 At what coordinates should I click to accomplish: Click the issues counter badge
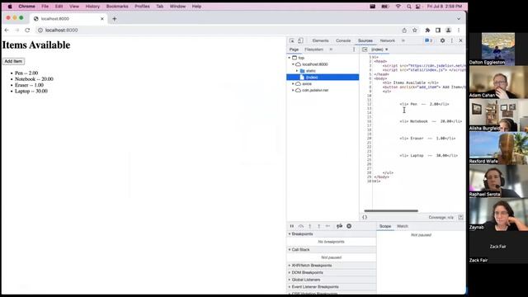pyautogui.click(x=429, y=40)
